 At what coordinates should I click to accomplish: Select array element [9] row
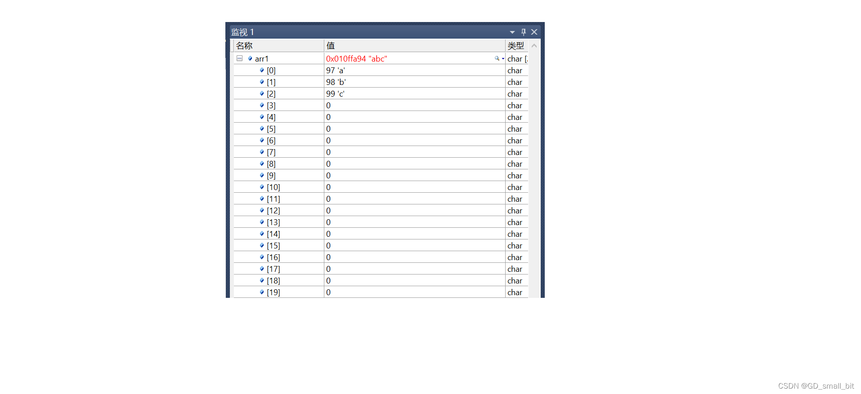click(381, 175)
